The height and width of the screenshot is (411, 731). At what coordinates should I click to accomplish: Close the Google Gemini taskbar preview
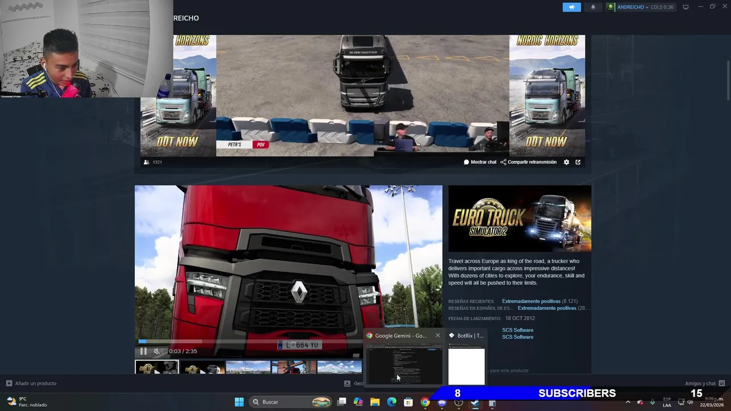point(437,336)
